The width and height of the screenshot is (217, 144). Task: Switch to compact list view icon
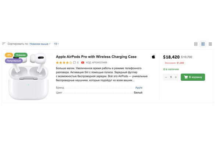click(210, 44)
